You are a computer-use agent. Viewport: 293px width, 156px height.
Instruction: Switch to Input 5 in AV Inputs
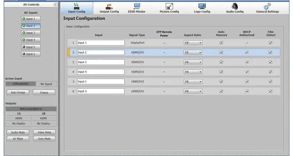30,47
